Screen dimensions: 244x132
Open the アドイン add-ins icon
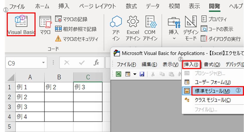pyautogui.click(x=116, y=28)
